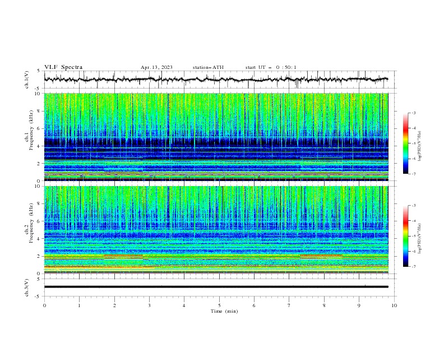This screenshot has width=444, height=343.
Task: Click the lower PSD color scale bar
Action: (x=406, y=236)
